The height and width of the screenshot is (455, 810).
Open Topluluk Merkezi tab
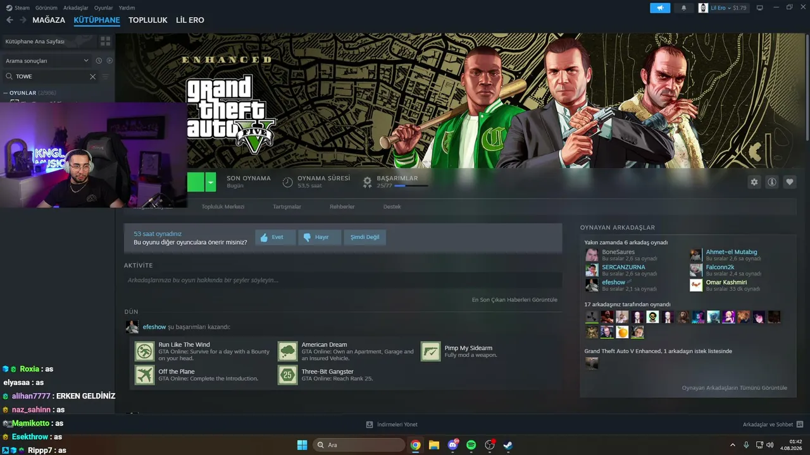(223, 207)
